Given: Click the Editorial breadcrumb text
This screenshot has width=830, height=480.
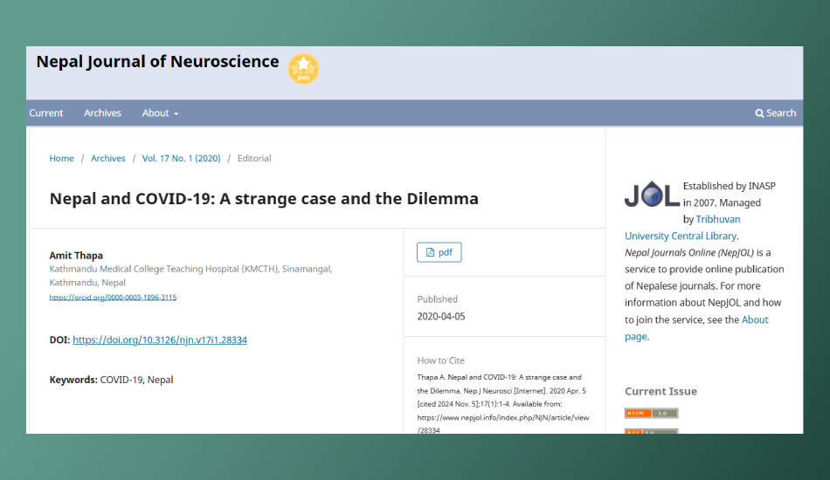Looking at the screenshot, I should pos(254,158).
